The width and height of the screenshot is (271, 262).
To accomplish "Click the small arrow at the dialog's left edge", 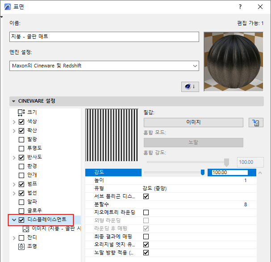I will (x=1, y=17).
